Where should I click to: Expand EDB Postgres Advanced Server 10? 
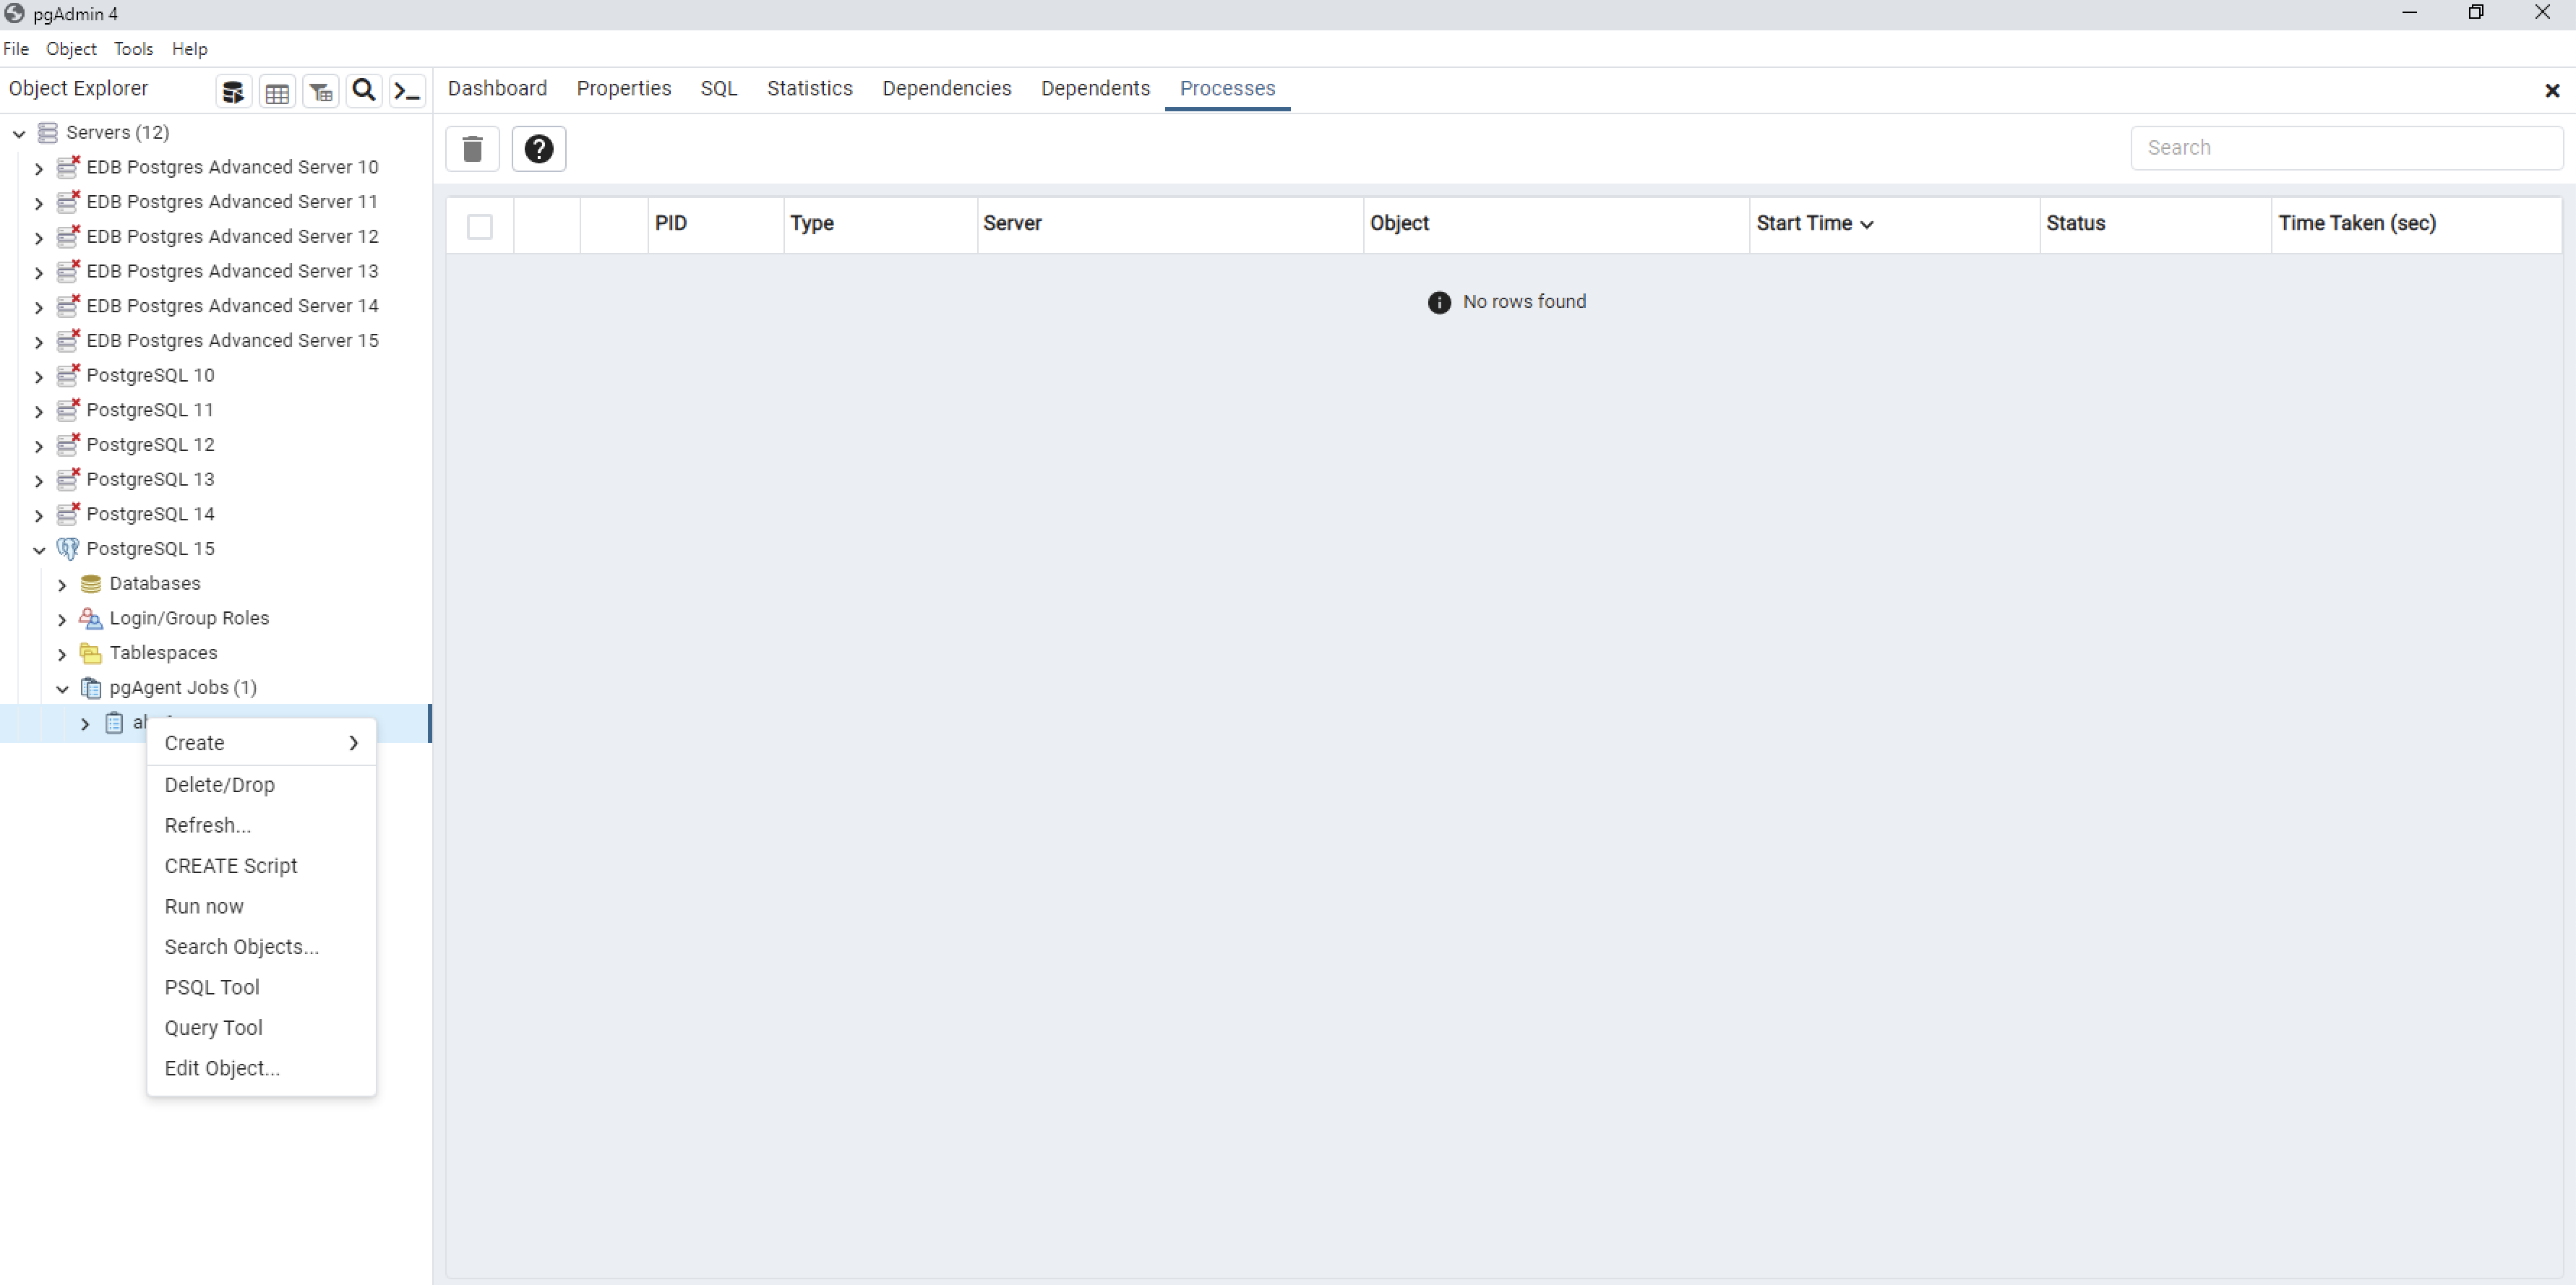pyautogui.click(x=39, y=168)
